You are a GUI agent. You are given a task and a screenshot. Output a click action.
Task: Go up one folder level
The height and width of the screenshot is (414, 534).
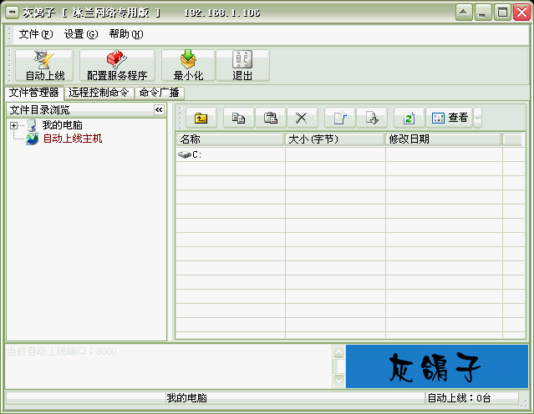tap(201, 118)
